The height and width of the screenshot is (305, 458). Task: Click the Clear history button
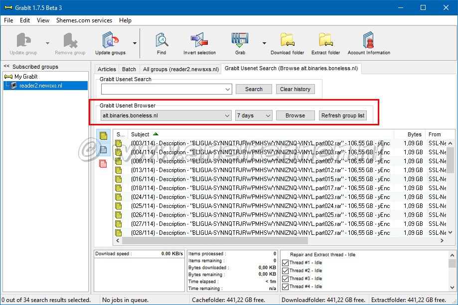click(296, 89)
